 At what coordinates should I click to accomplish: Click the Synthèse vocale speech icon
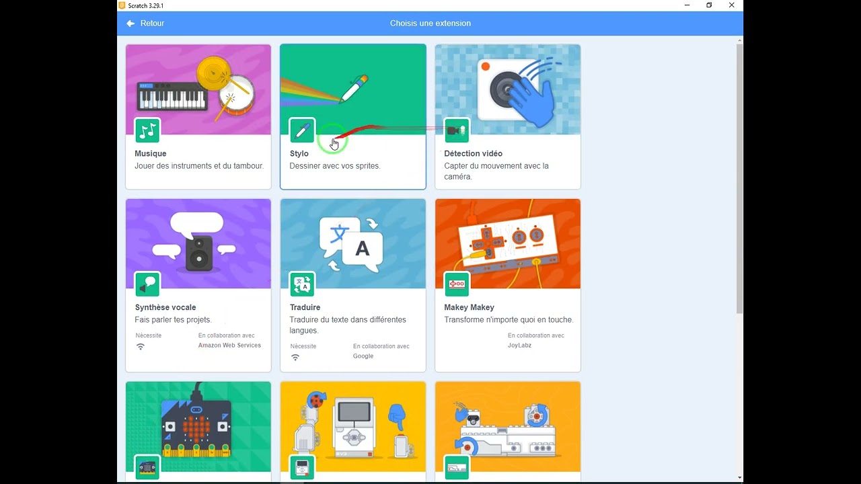click(147, 284)
